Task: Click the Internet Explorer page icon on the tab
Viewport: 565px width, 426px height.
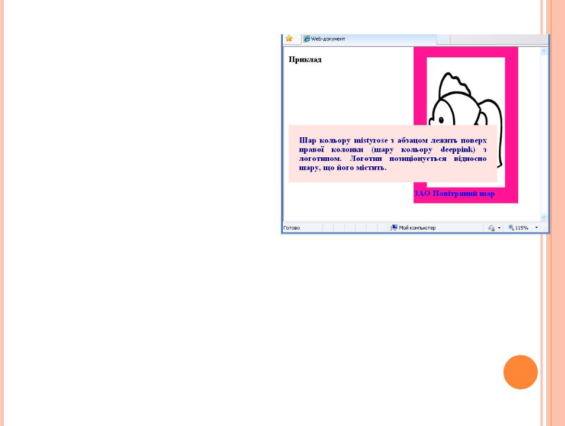Action: click(306, 39)
